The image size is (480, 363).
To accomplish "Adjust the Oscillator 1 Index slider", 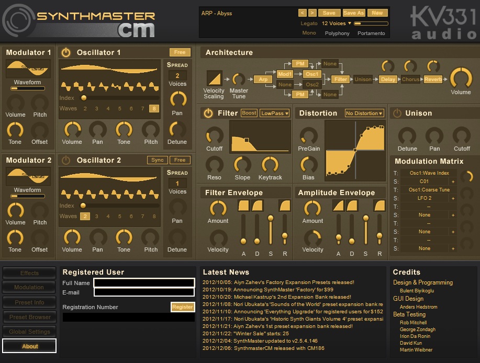I will click(x=119, y=98).
